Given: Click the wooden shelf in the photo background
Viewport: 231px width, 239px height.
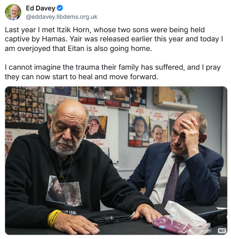Looking at the screenshot, I should 176,104.
